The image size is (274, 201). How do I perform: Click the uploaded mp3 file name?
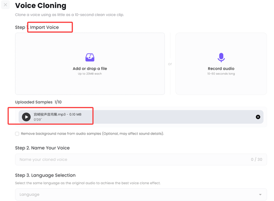tap(57, 114)
